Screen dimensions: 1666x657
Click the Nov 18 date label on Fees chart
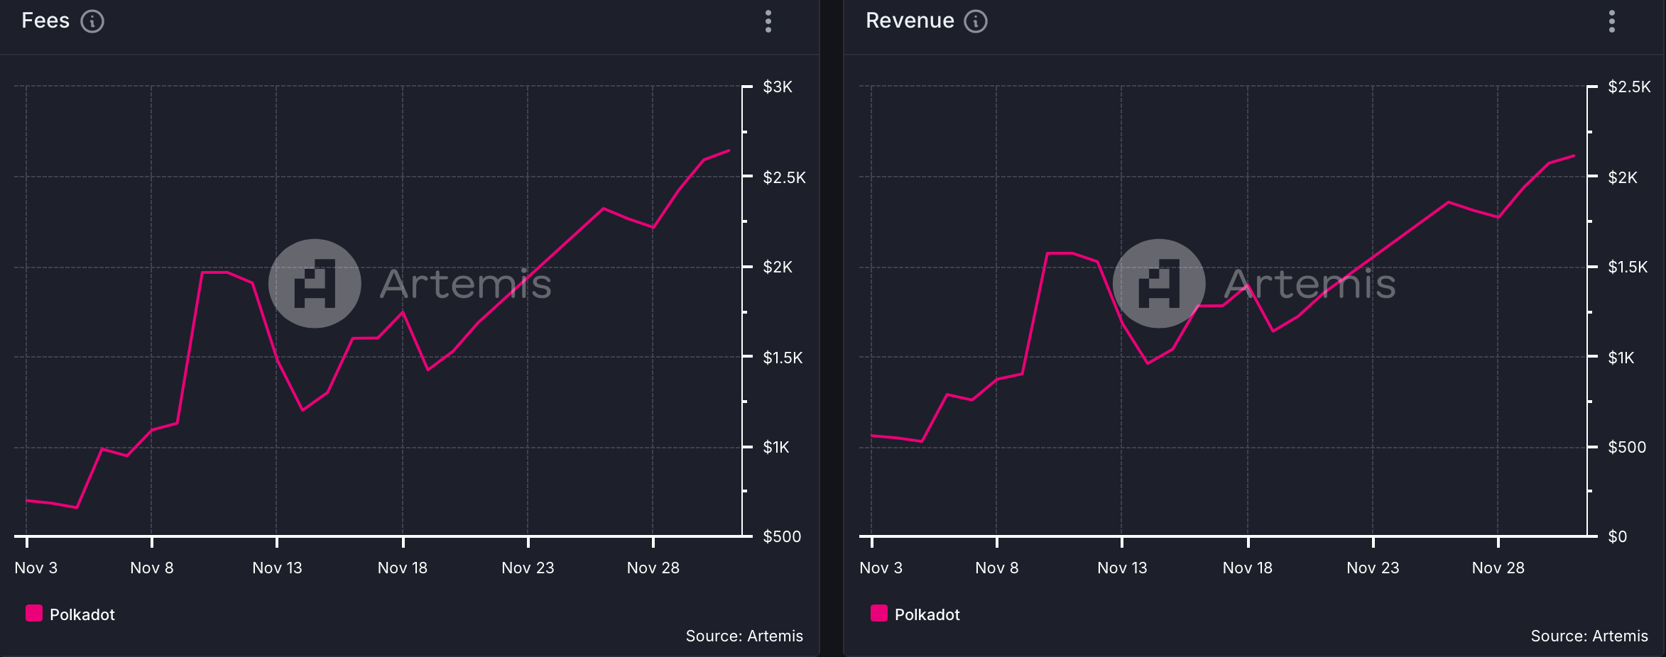coord(403,568)
